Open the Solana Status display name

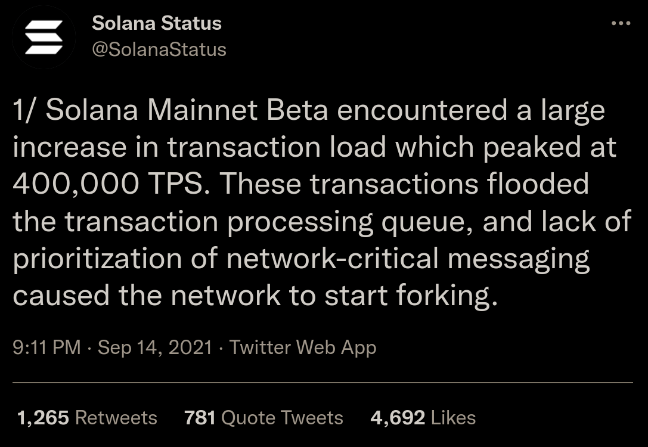pyautogui.click(x=157, y=24)
